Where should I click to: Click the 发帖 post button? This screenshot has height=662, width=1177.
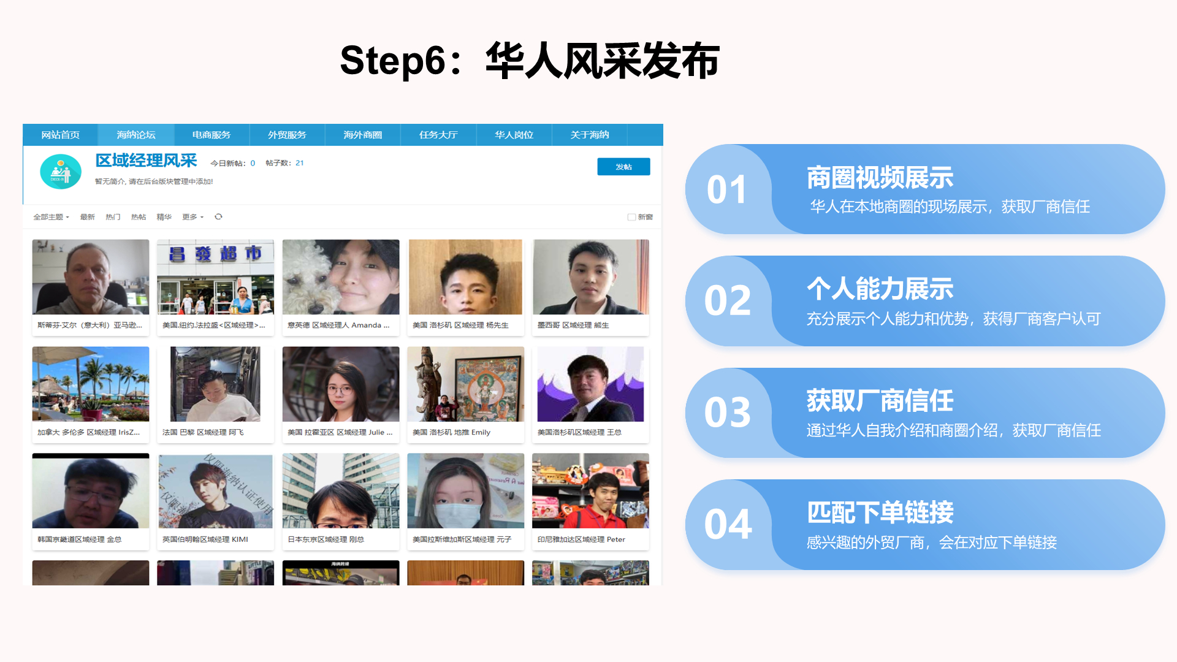coord(623,167)
